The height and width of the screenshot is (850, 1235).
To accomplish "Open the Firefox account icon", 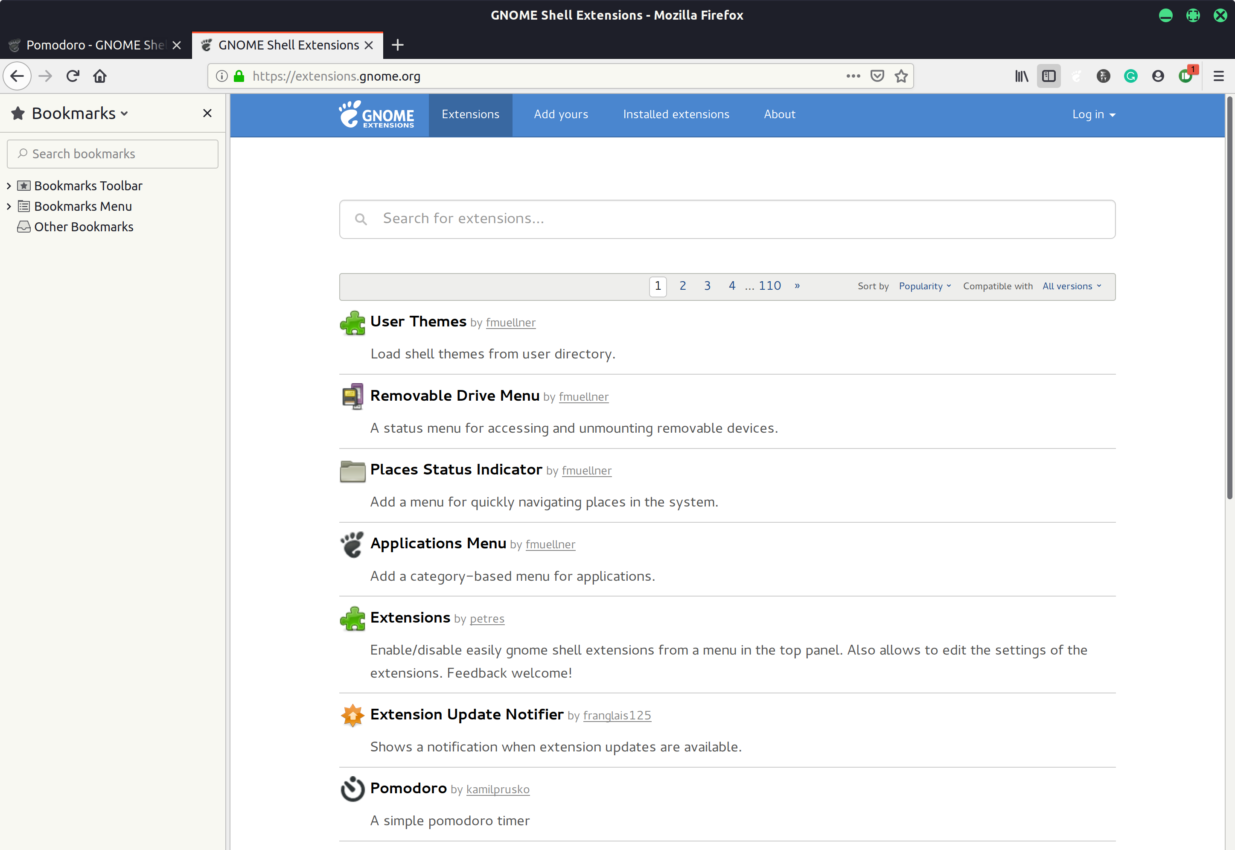I will pos(1158,76).
